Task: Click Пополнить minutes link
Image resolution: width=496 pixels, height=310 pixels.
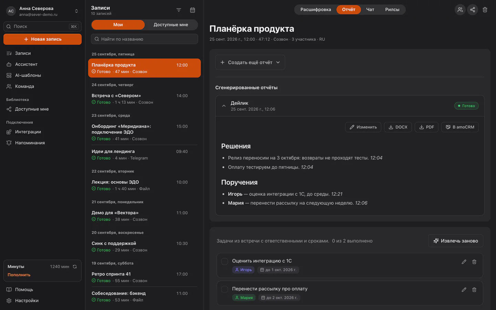Action: pyautogui.click(x=19, y=275)
